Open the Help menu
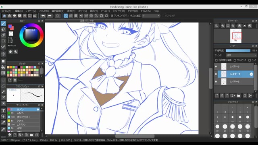The height and width of the screenshot is (145, 258). (156, 11)
